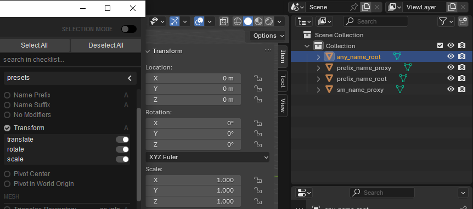Switch to the Tool sidebar tab

click(x=283, y=80)
